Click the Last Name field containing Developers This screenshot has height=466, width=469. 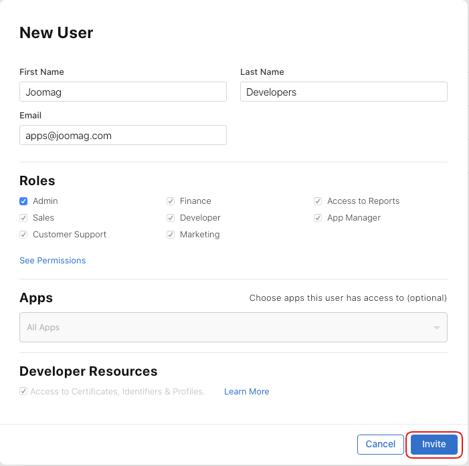click(343, 92)
